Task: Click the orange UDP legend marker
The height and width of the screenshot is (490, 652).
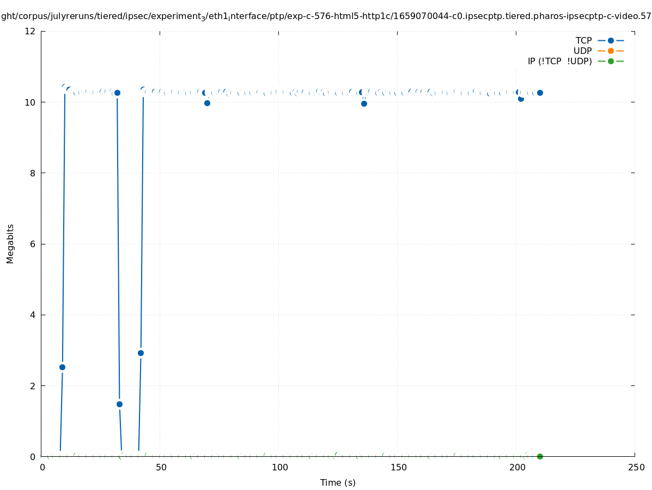Action: tap(611, 51)
